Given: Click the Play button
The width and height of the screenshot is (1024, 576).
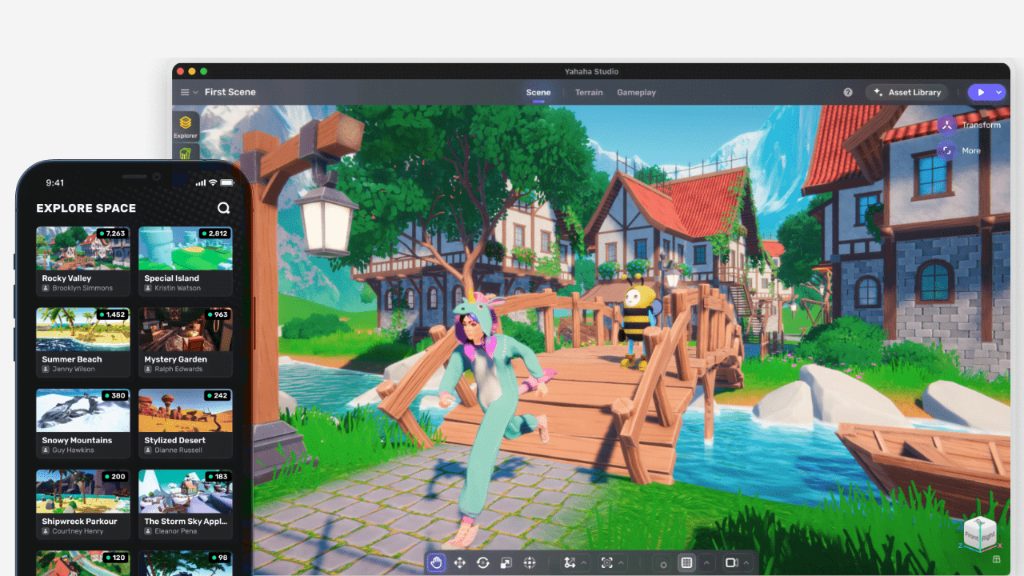Looking at the screenshot, I should [x=981, y=92].
